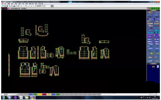Open the folder Explorer taskbar icon
The image size is (161, 100).
(27, 98)
